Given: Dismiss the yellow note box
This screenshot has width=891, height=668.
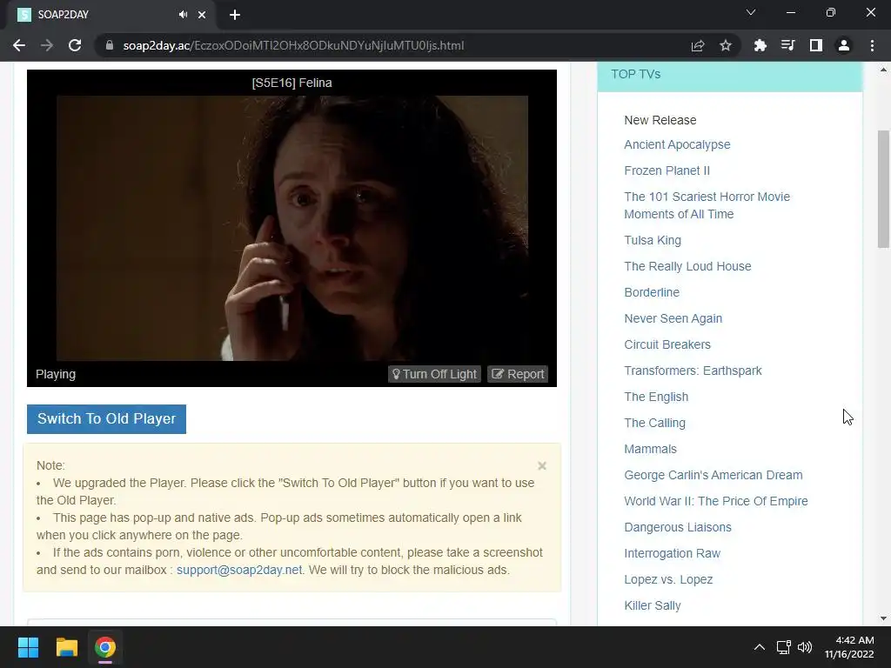Looking at the screenshot, I should pyautogui.click(x=542, y=466).
